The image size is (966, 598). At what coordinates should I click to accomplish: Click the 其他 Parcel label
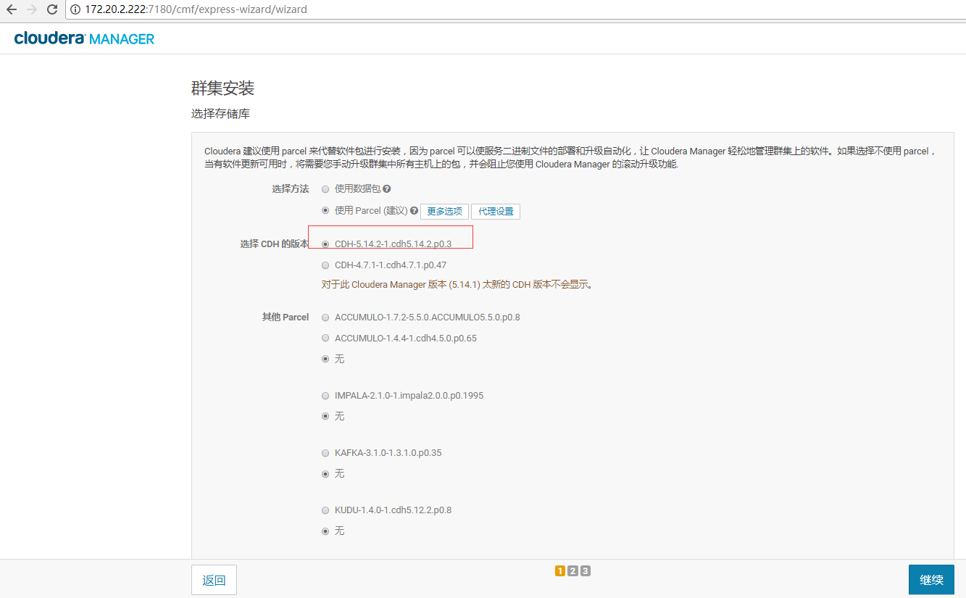[x=286, y=317]
